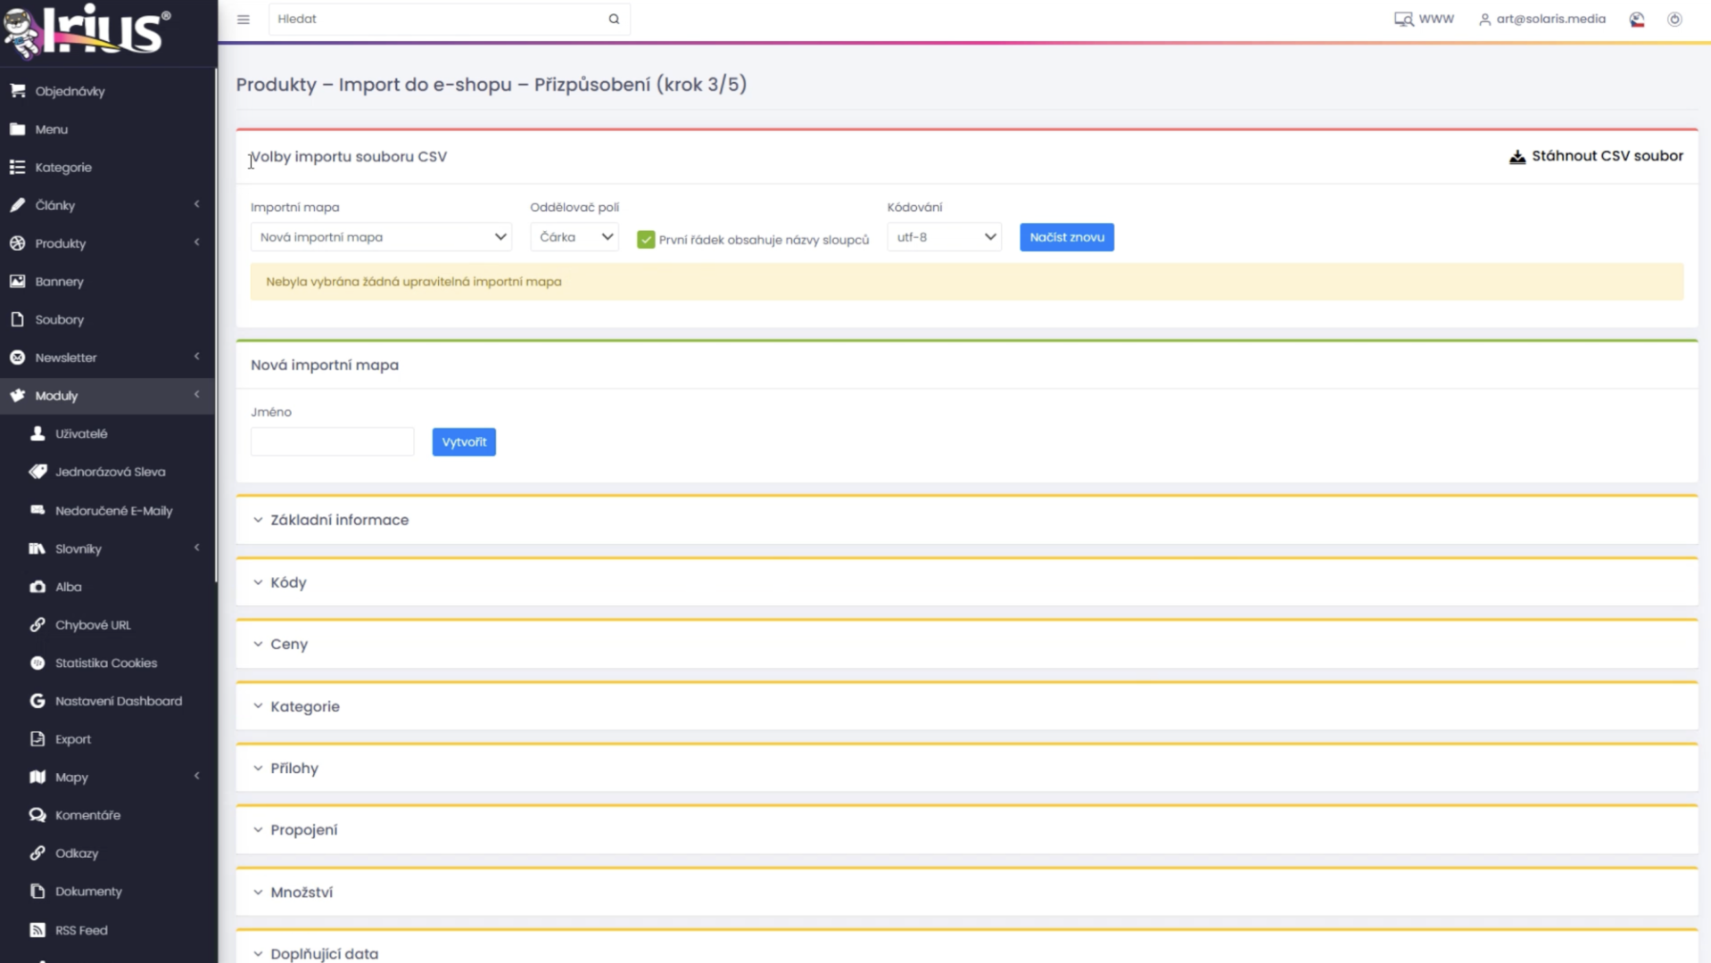Screen dimensions: 1711x963
Task: Click the Nedoručené E-Maily icon
Action: 37,510
